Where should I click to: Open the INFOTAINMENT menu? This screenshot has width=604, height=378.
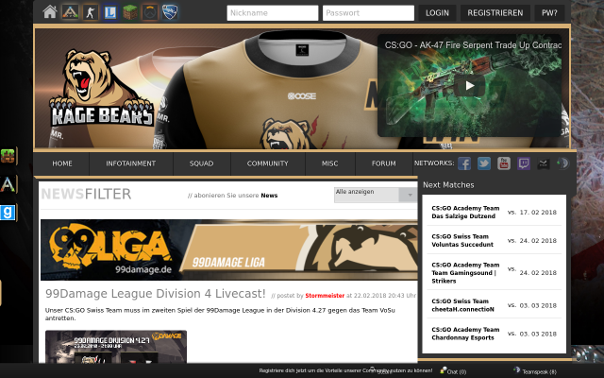tap(131, 163)
